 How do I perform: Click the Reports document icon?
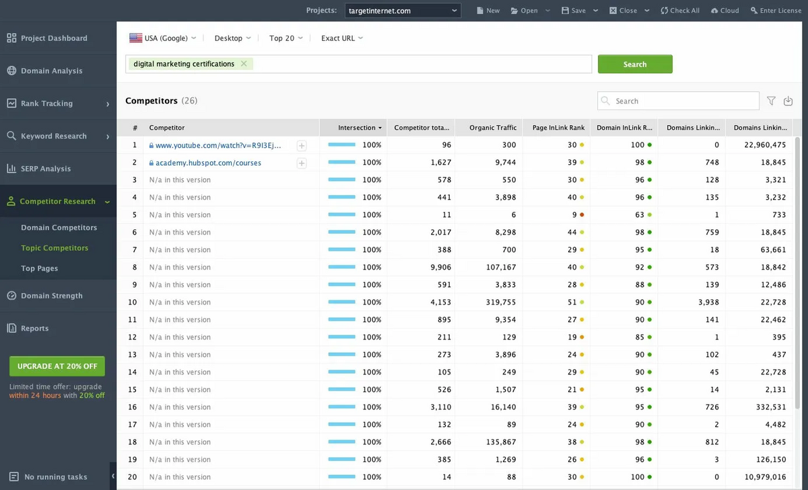coord(11,329)
